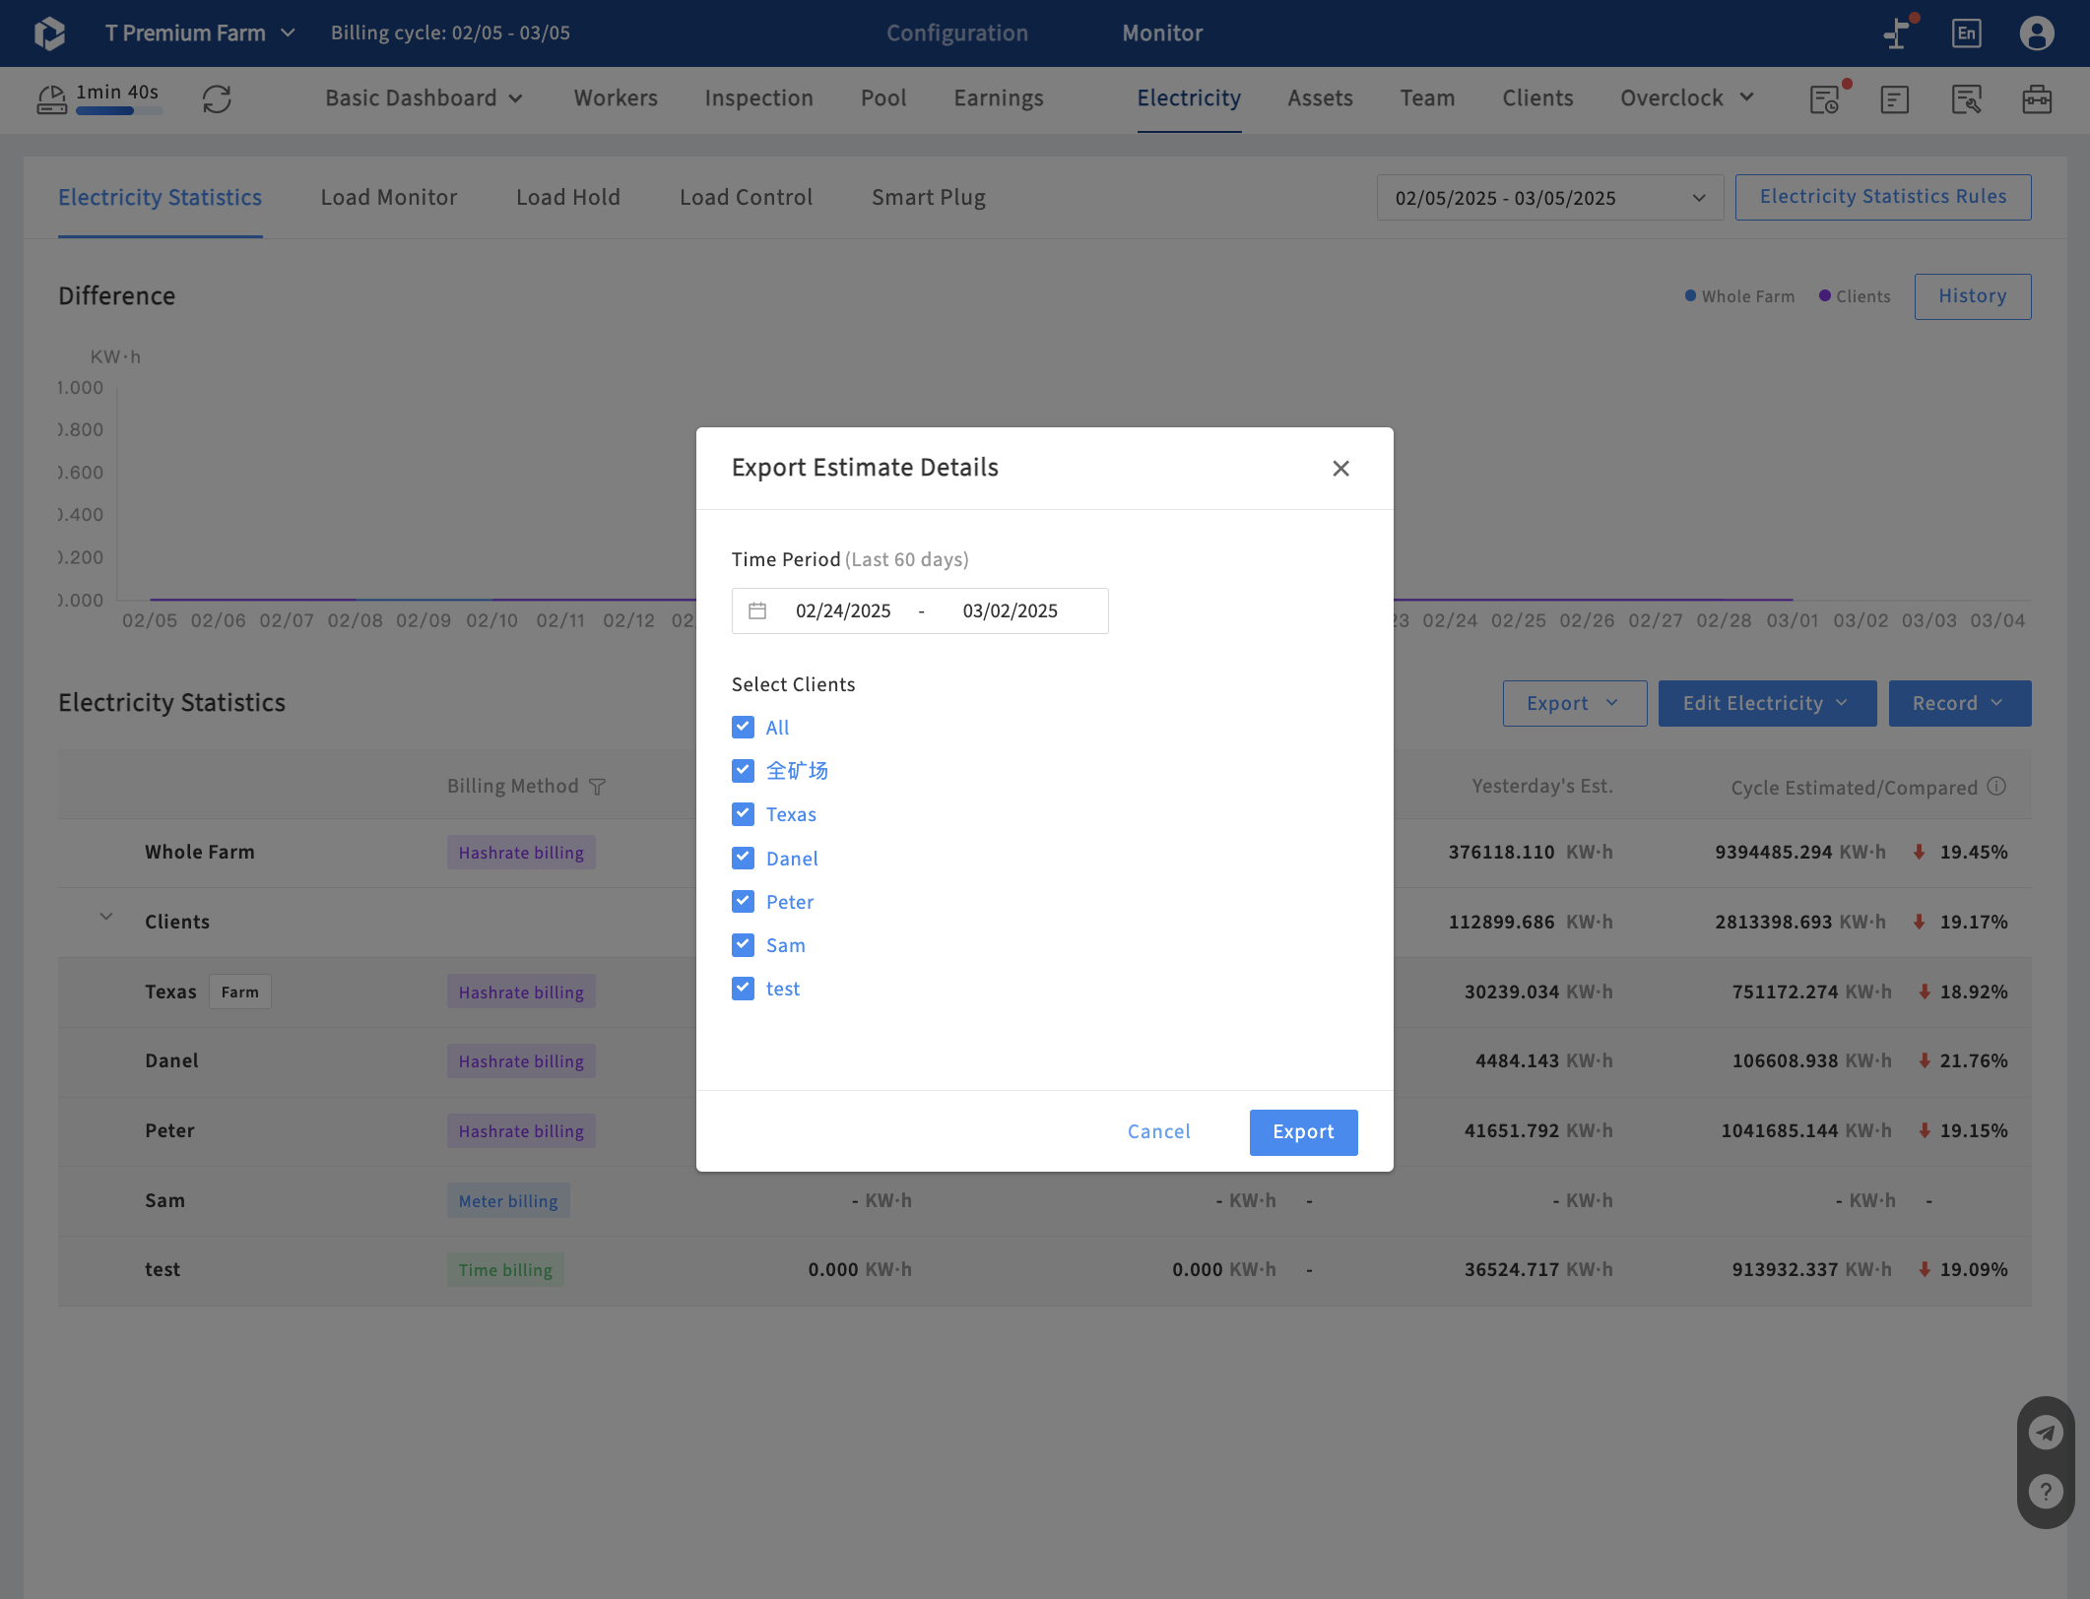Open the notifications signpost icon
The height and width of the screenshot is (1599, 2090).
click(x=1897, y=33)
